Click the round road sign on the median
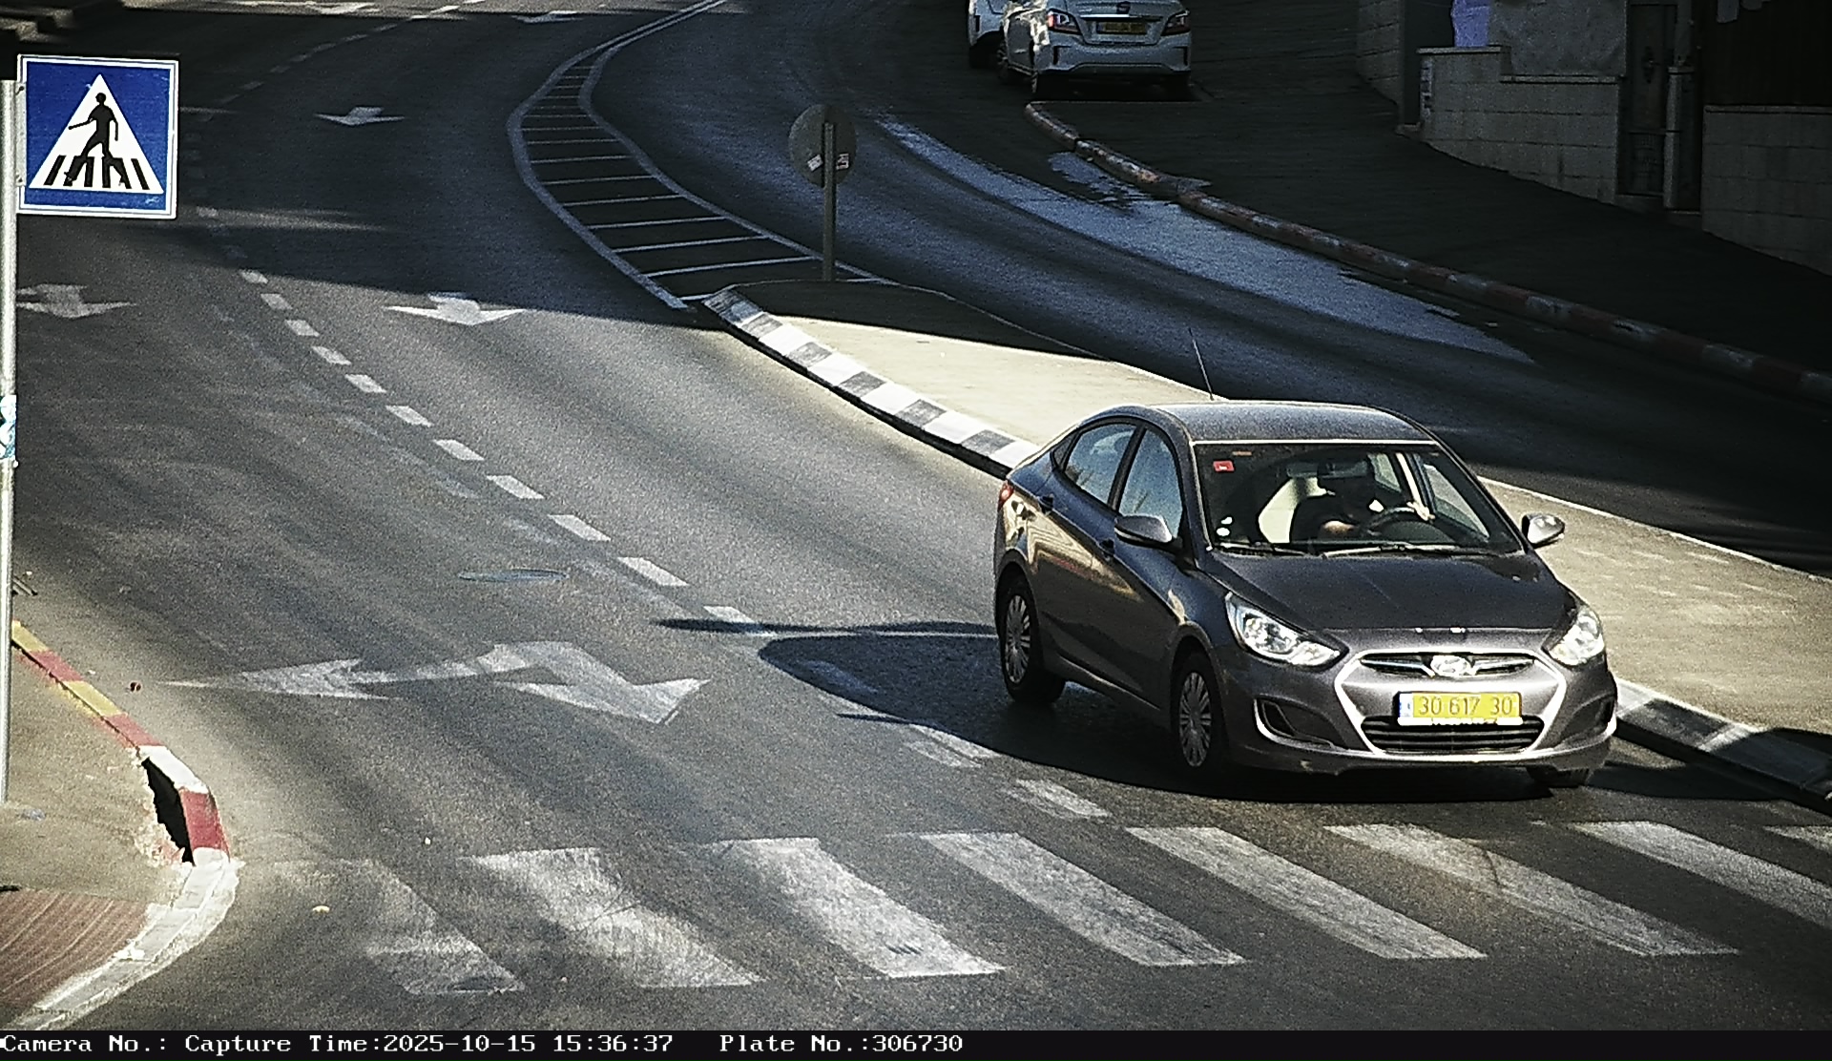The height and width of the screenshot is (1061, 1832). pos(822,145)
